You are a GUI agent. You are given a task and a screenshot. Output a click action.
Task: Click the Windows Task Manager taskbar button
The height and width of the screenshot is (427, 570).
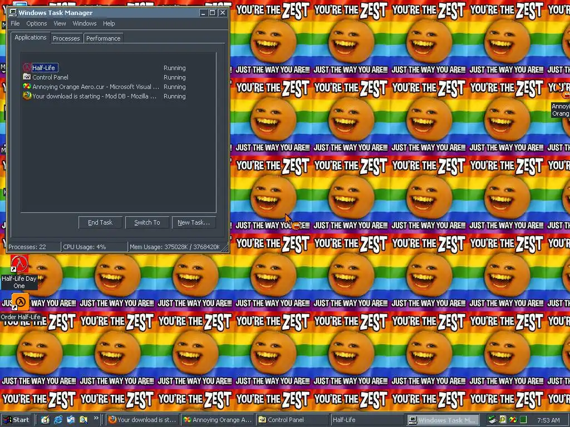443,420
